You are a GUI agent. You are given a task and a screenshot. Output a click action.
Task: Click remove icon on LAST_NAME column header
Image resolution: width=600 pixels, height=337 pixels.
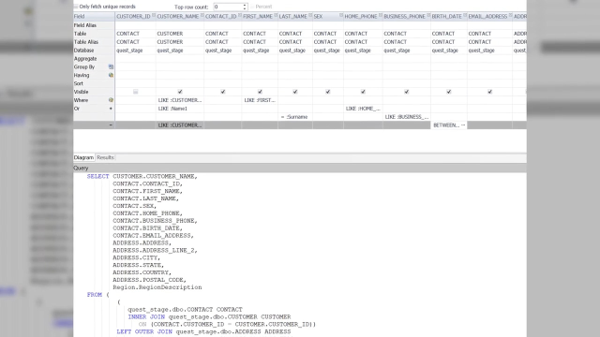click(x=310, y=15)
